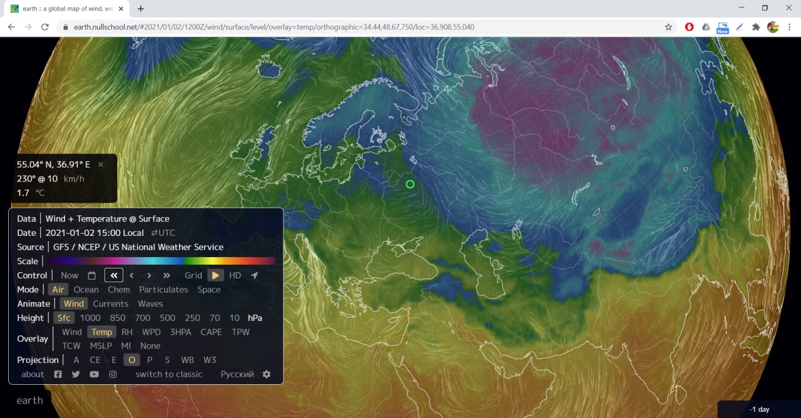This screenshot has width=801, height=418.
Task: Bookmark this page with the star icon
Action: pos(668,27)
